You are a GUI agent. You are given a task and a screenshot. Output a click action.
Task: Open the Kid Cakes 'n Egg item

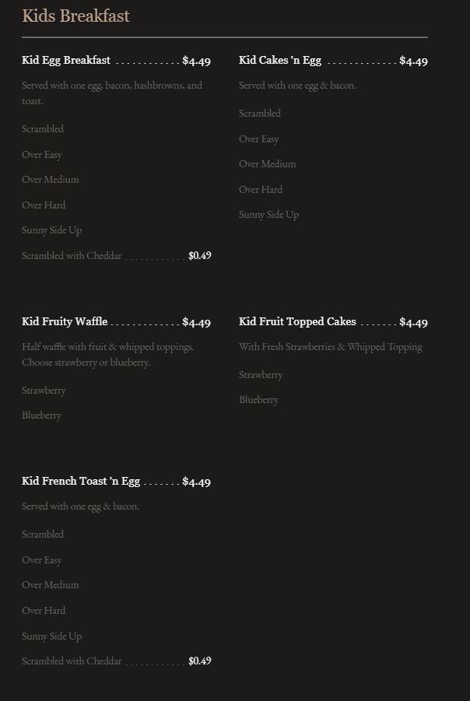pos(280,61)
